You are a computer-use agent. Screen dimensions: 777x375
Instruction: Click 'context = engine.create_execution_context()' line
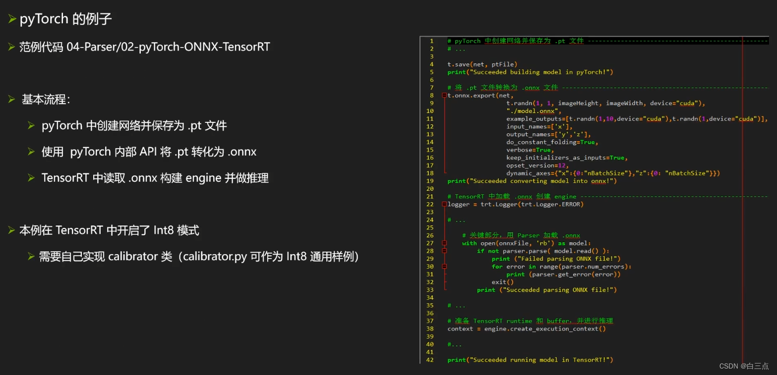tap(526, 328)
